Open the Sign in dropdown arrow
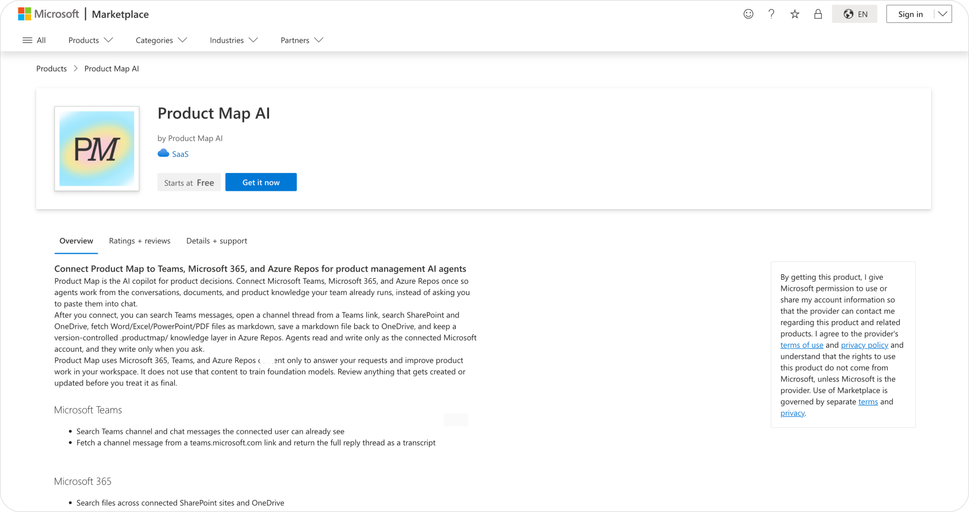Image resolution: width=969 pixels, height=512 pixels. tap(942, 14)
